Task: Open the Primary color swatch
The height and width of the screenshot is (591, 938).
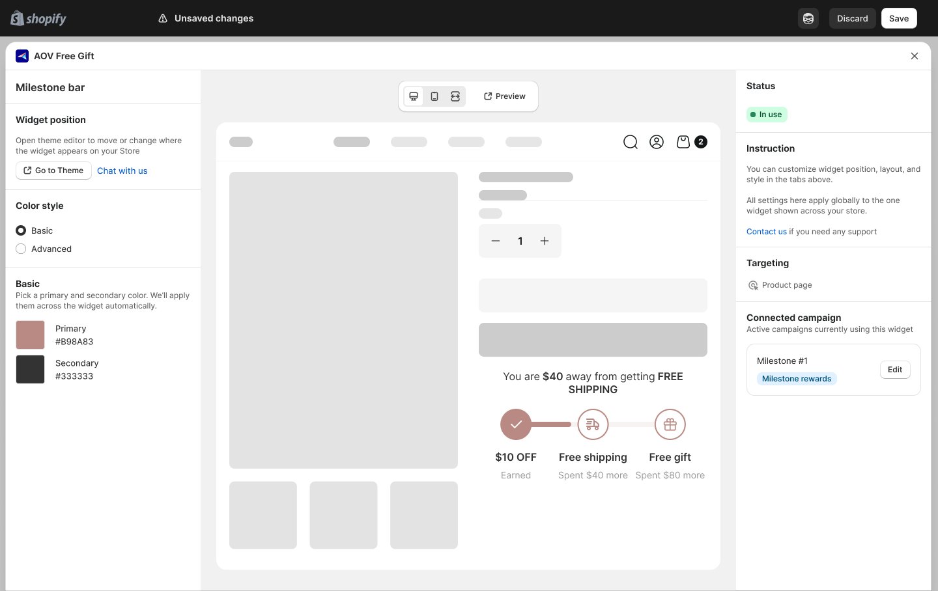Action: 30,335
